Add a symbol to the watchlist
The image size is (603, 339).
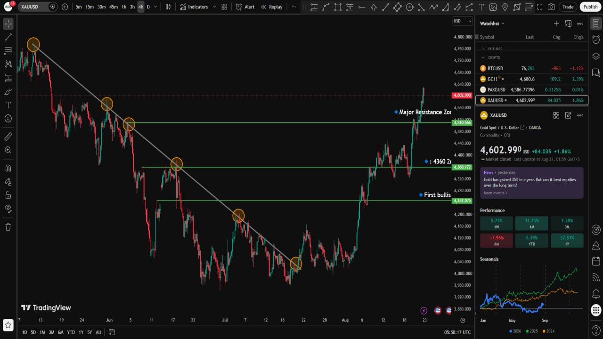click(556, 24)
